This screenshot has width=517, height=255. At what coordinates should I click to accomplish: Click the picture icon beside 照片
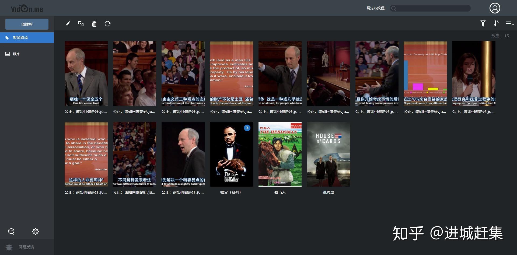tap(8, 54)
